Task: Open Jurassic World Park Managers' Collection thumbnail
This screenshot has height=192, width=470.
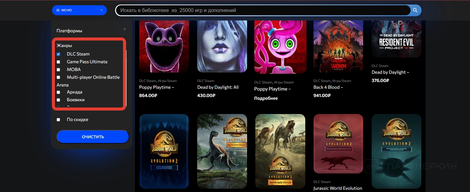Action: 164,151
